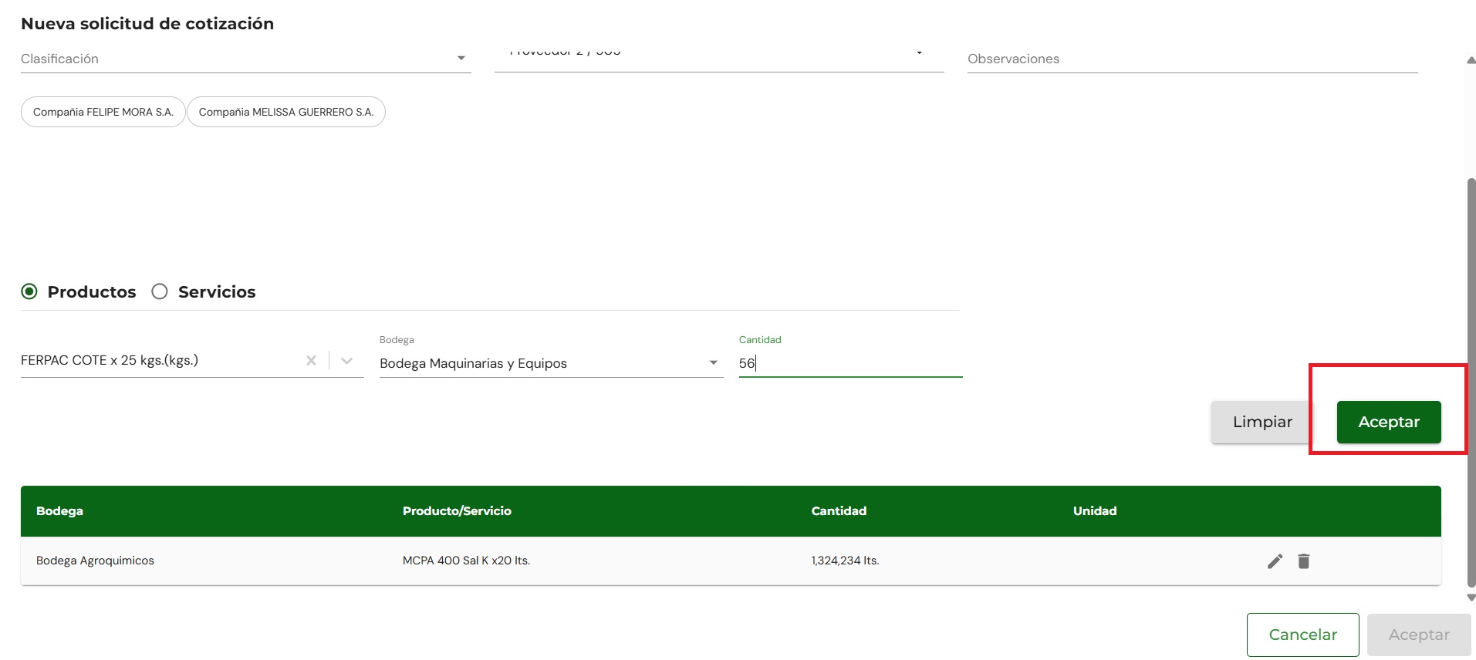
Task: Click the Limpiar button
Action: point(1262,422)
